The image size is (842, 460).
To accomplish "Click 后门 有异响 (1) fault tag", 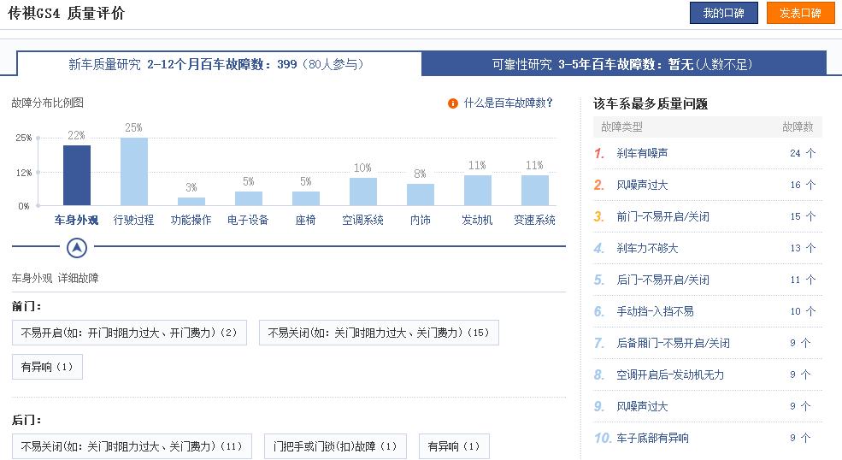I will pyautogui.click(x=454, y=446).
